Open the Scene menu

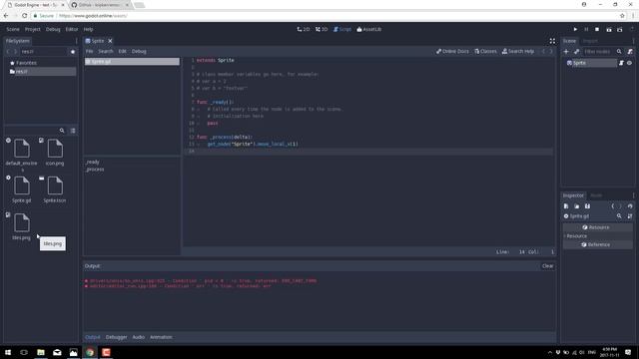point(13,29)
